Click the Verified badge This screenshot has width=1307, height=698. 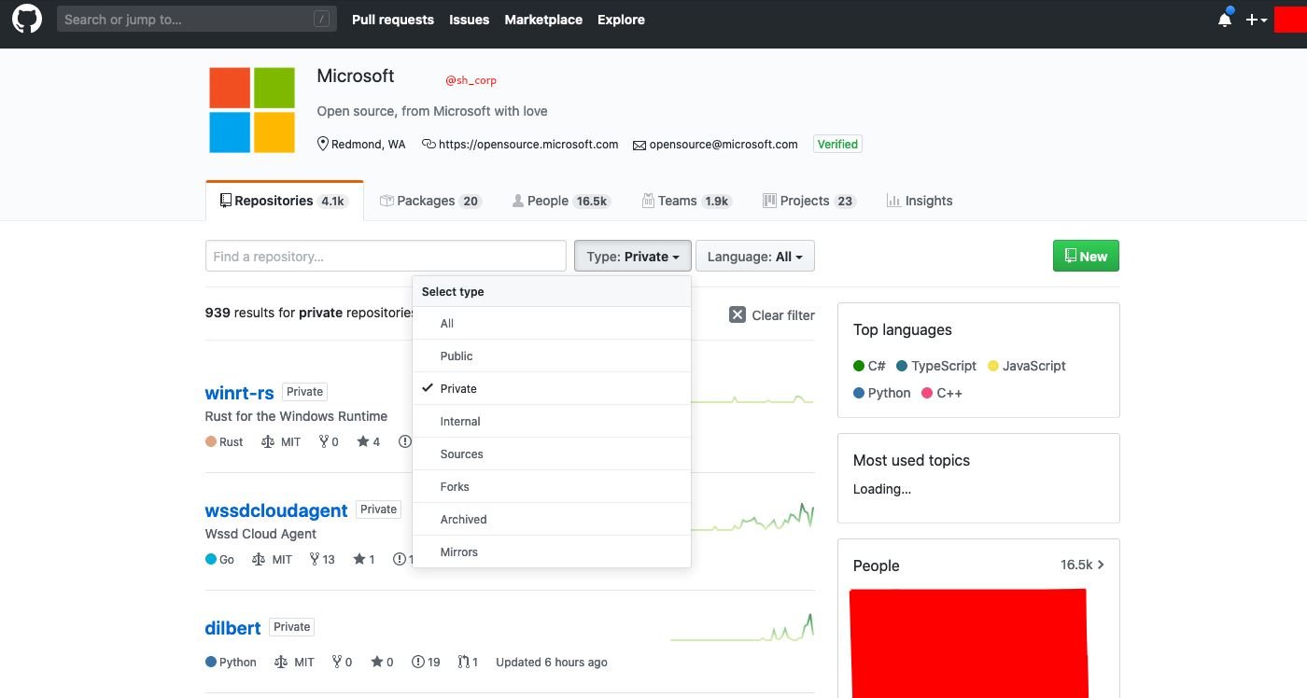tap(837, 145)
